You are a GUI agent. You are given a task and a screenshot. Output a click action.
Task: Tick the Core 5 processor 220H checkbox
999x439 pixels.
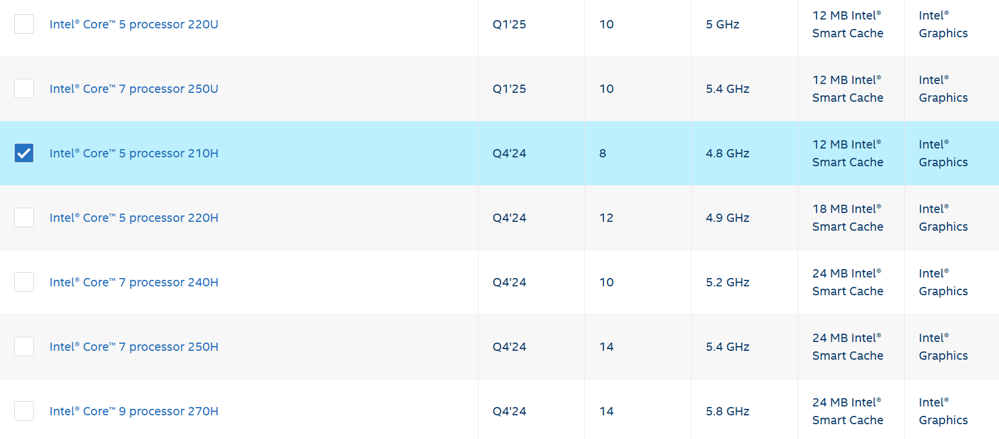(x=24, y=218)
